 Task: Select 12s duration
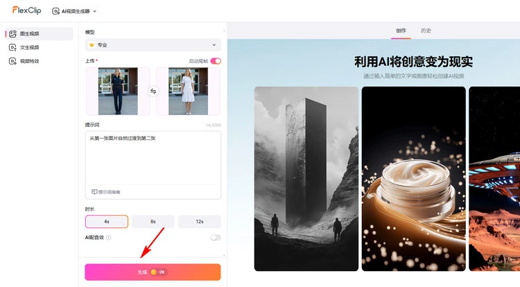pos(199,221)
